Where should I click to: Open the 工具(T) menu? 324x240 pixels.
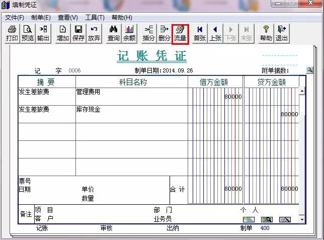point(95,18)
